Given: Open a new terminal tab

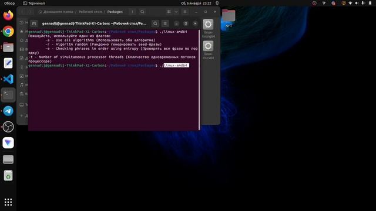Looking at the screenshot, I should (34, 23).
